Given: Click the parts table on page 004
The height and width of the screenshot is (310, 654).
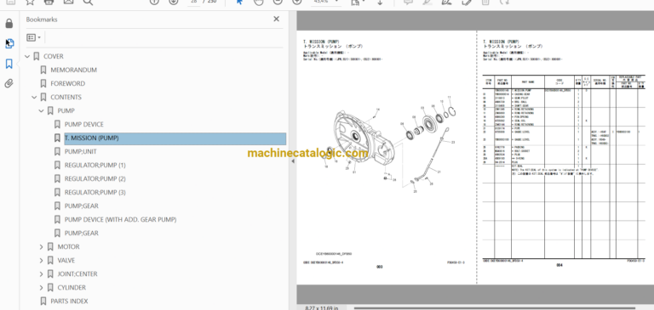Looking at the screenshot, I should [x=564, y=167].
